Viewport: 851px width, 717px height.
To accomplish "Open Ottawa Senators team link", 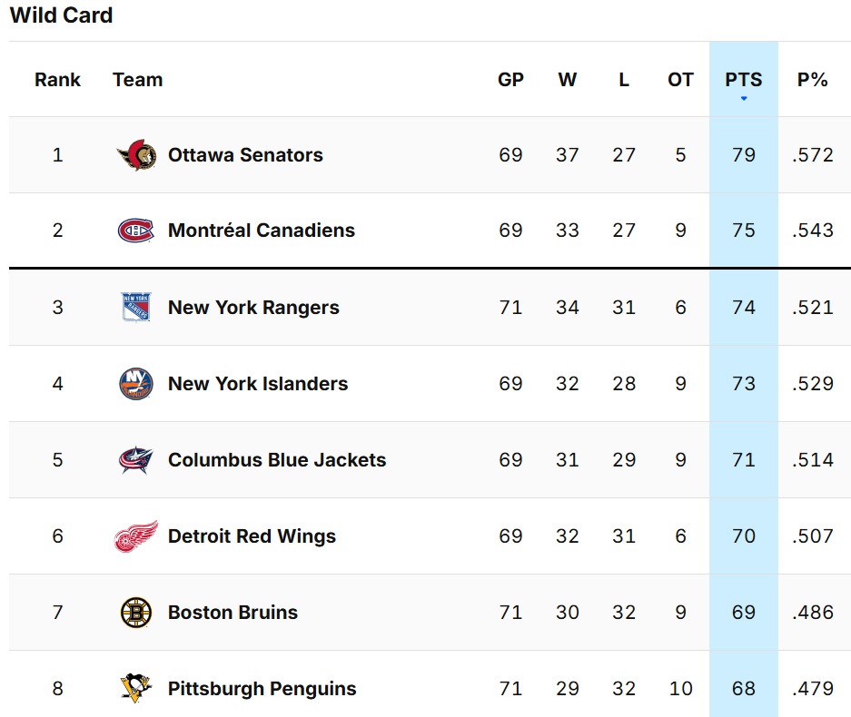I will point(245,155).
